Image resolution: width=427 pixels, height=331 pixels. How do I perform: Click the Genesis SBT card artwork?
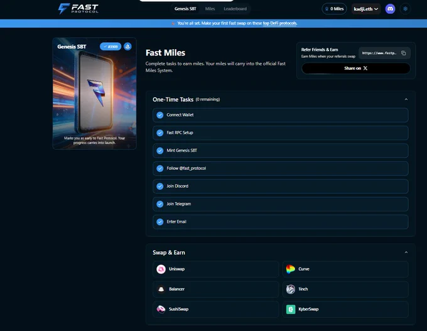click(x=94, y=93)
